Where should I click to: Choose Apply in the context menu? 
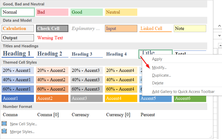click(x=157, y=59)
